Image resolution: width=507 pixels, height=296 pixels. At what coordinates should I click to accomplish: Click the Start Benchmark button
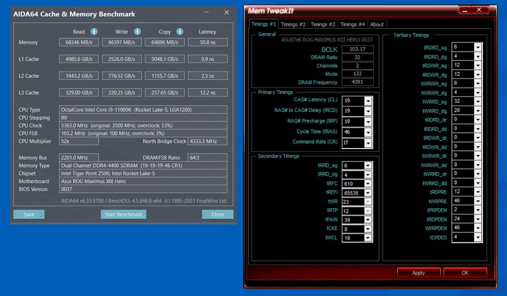(x=123, y=214)
